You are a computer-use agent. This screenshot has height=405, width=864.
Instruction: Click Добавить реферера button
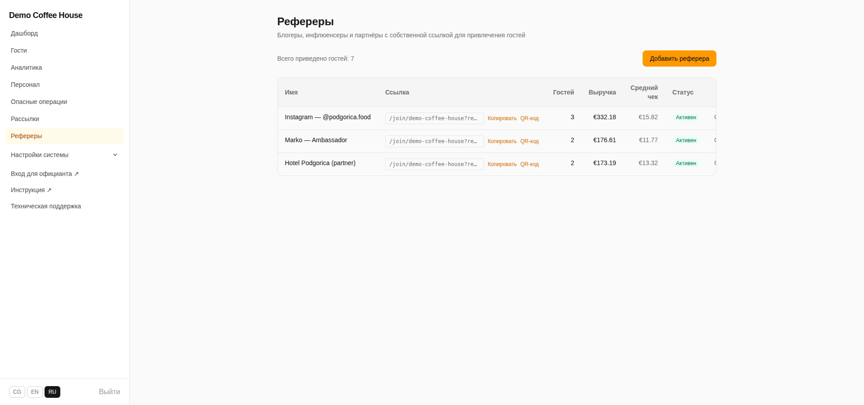pyautogui.click(x=679, y=58)
